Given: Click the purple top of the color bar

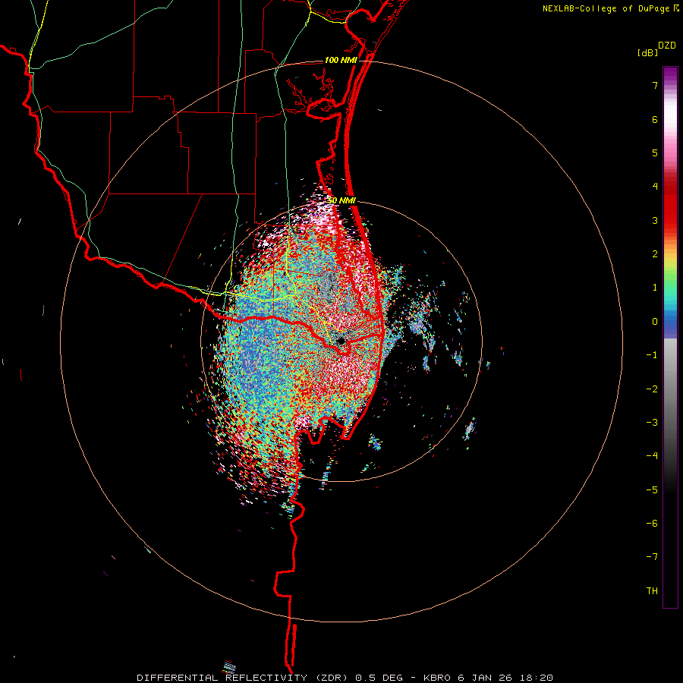Looking at the screenshot, I should tap(670, 74).
